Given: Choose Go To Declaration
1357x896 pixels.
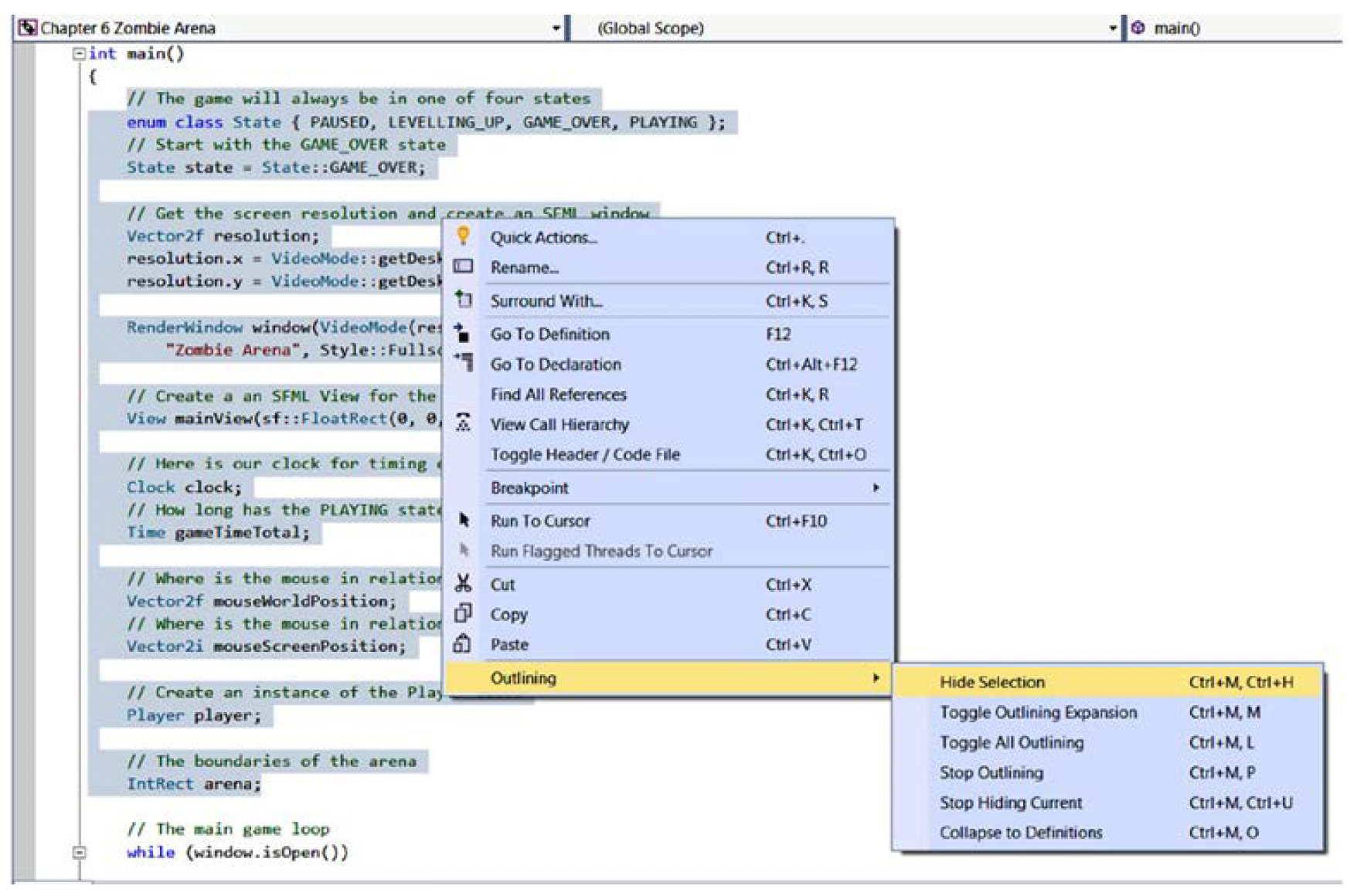Looking at the screenshot, I should pos(670,364).
